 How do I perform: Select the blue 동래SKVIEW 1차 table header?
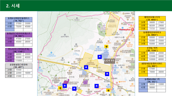pyautogui.click(x=152, y=81)
